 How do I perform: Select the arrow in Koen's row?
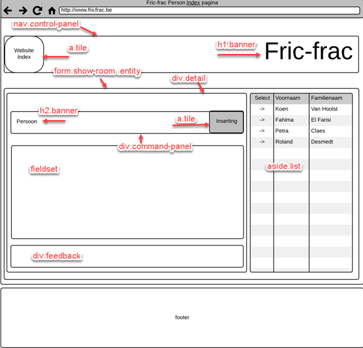click(262, 109)
